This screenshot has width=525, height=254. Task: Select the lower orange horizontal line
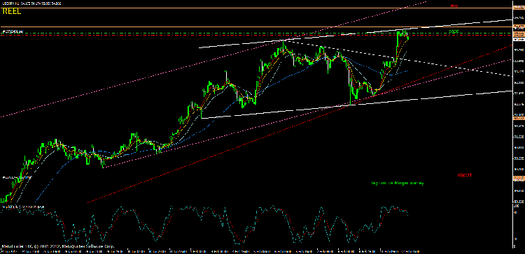(256, 27)
